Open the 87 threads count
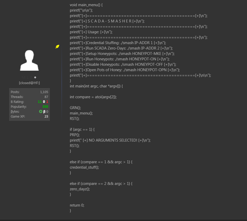This screenshot has height=221, width=247. (46, 97)
